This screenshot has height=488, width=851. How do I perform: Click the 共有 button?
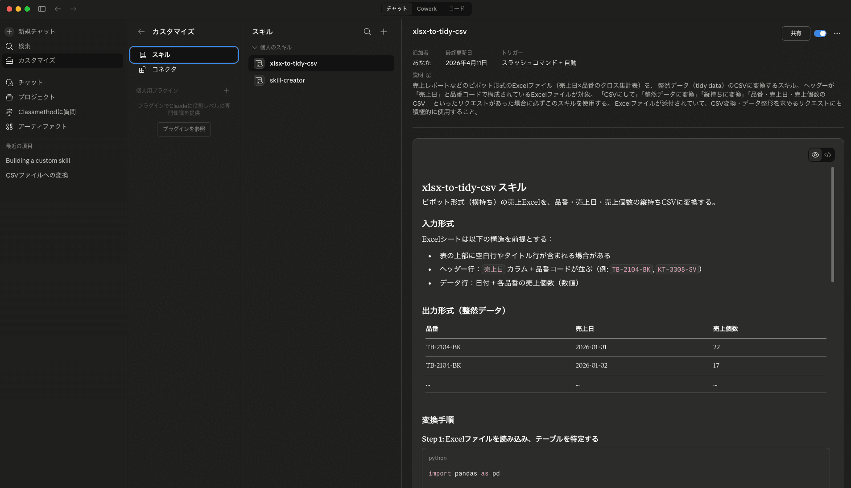[796, 33]
